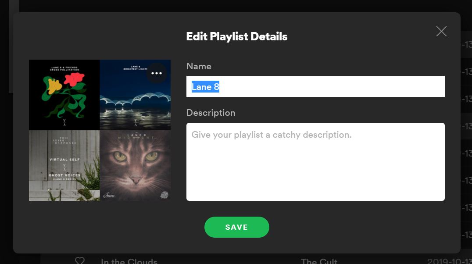Viewport: 472px width, 264px height.
Task: Focus the playlist Name input field
Action: [x=315, y=86]
